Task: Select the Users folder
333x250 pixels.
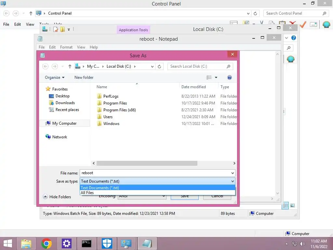Action: (108, 117)
